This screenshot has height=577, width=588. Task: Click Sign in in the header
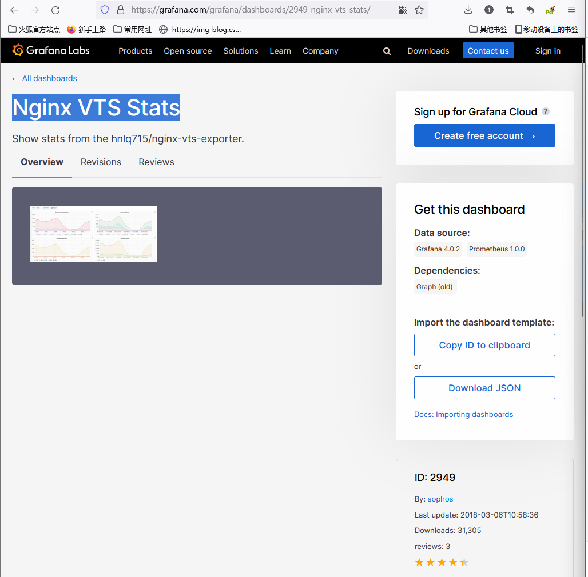click(x=547, y=51)
